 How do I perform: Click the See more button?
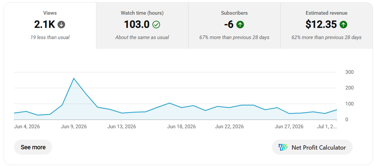pos(33,147)
